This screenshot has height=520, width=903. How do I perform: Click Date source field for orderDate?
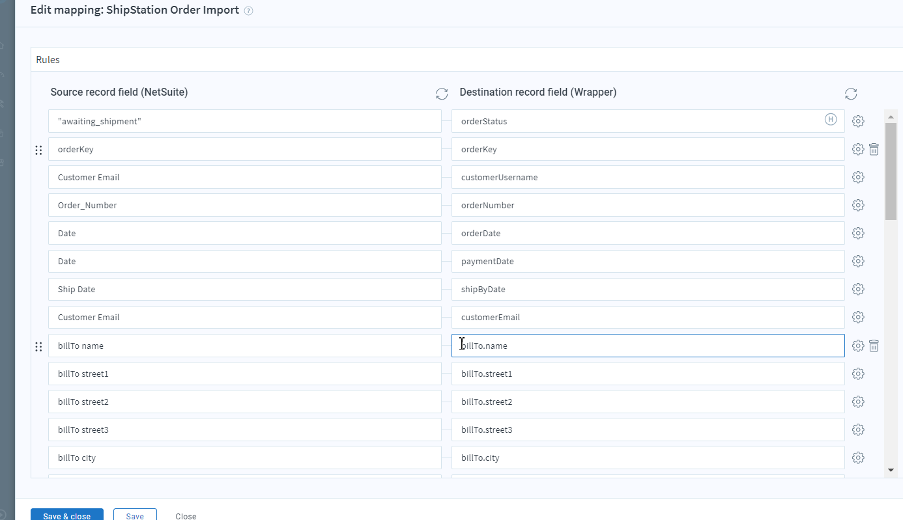click(x=245, y=233)
